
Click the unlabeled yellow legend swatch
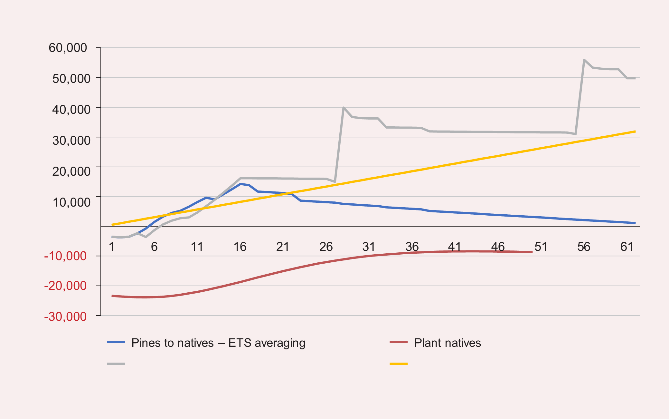[399, 364]
